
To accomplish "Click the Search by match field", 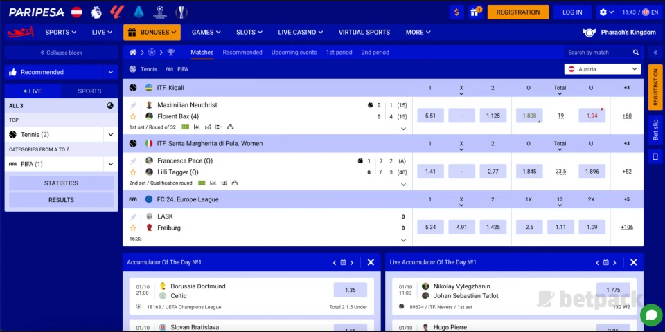I will [596, 53].
